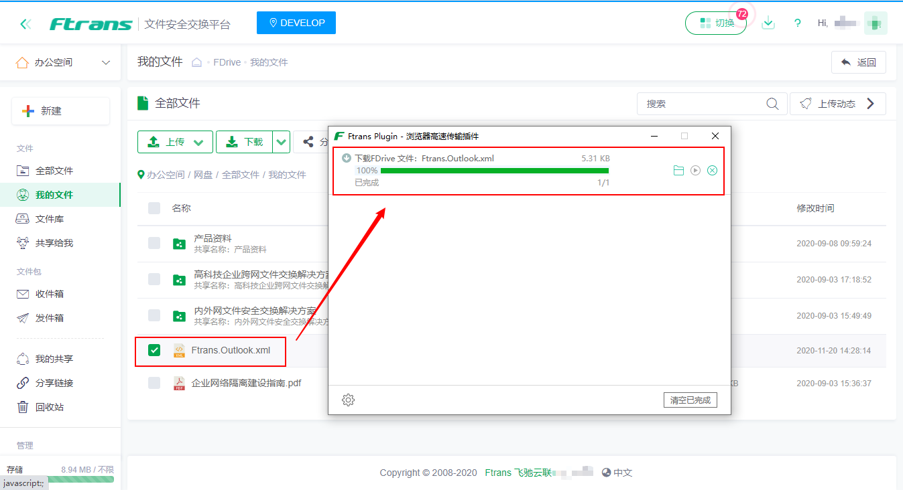Click the 上传 upload dropdown button
The width and height of the screenshot is (903, 490).
coord(175,142)
